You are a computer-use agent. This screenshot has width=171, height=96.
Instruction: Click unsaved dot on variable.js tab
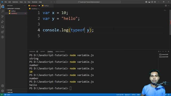39,6
